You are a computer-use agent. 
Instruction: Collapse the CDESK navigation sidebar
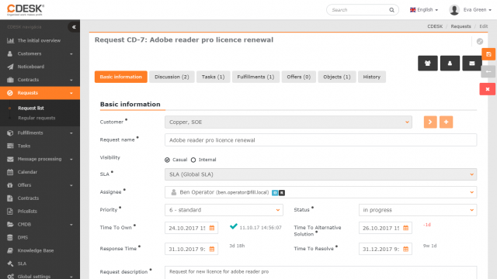click(74, 27)
